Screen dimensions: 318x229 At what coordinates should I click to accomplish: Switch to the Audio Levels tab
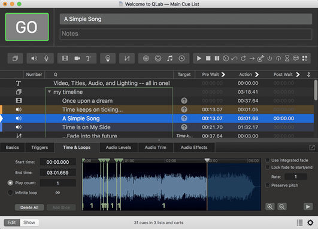tap(118, 148)
